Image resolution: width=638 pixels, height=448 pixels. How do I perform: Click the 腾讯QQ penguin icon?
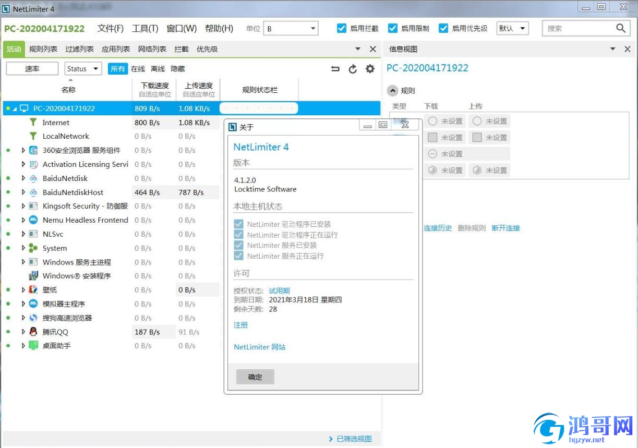33,332
